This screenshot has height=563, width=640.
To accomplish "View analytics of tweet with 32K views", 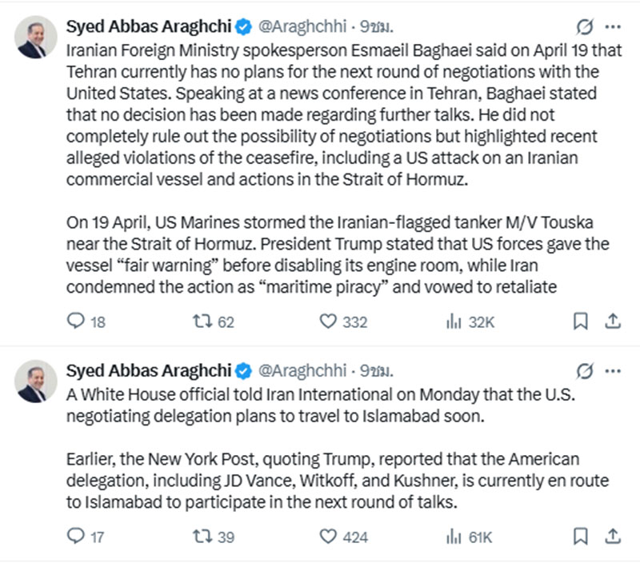I will (451, 321).
